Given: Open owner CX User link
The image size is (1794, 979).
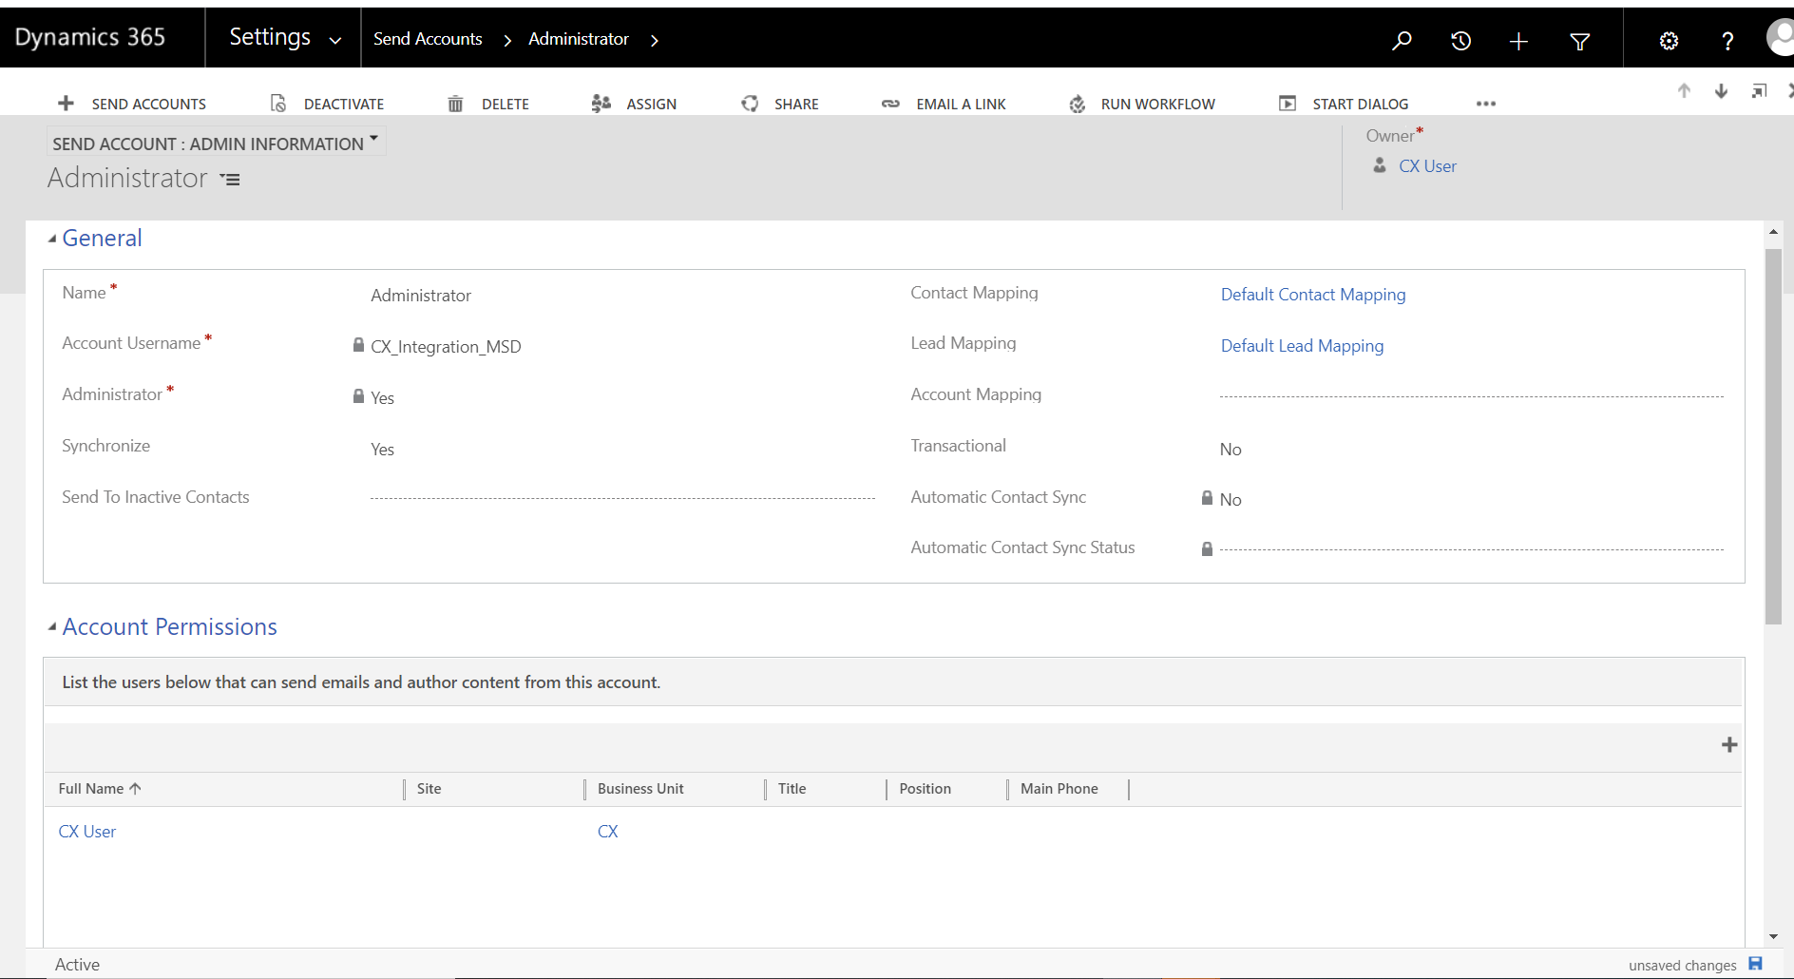Looking at the screenshot, I should pyautogui.click(x=1427, y=166).
